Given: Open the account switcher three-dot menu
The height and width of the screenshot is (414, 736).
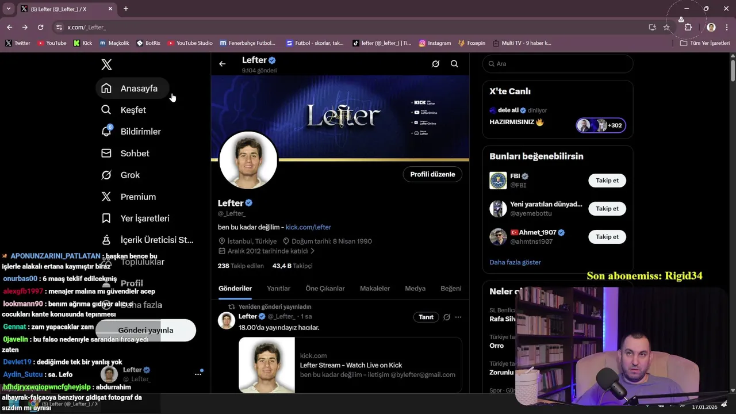Looking at the screenshot, I should [198, 374].
